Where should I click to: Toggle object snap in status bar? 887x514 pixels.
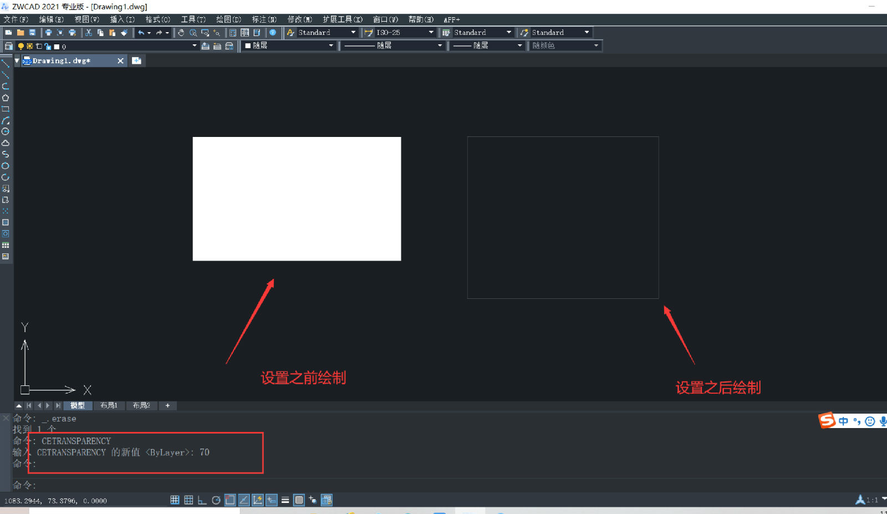[x=229, y=500]
